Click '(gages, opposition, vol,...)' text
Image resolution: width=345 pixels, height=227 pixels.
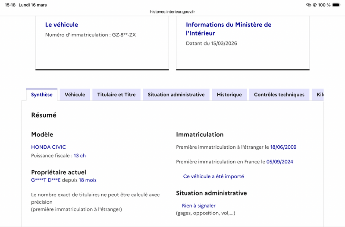(x=206, y=213)
